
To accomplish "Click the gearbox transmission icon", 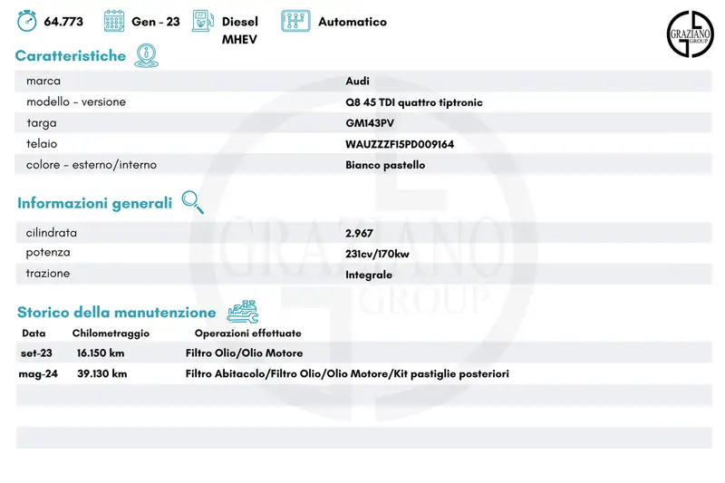I will 295,21.
